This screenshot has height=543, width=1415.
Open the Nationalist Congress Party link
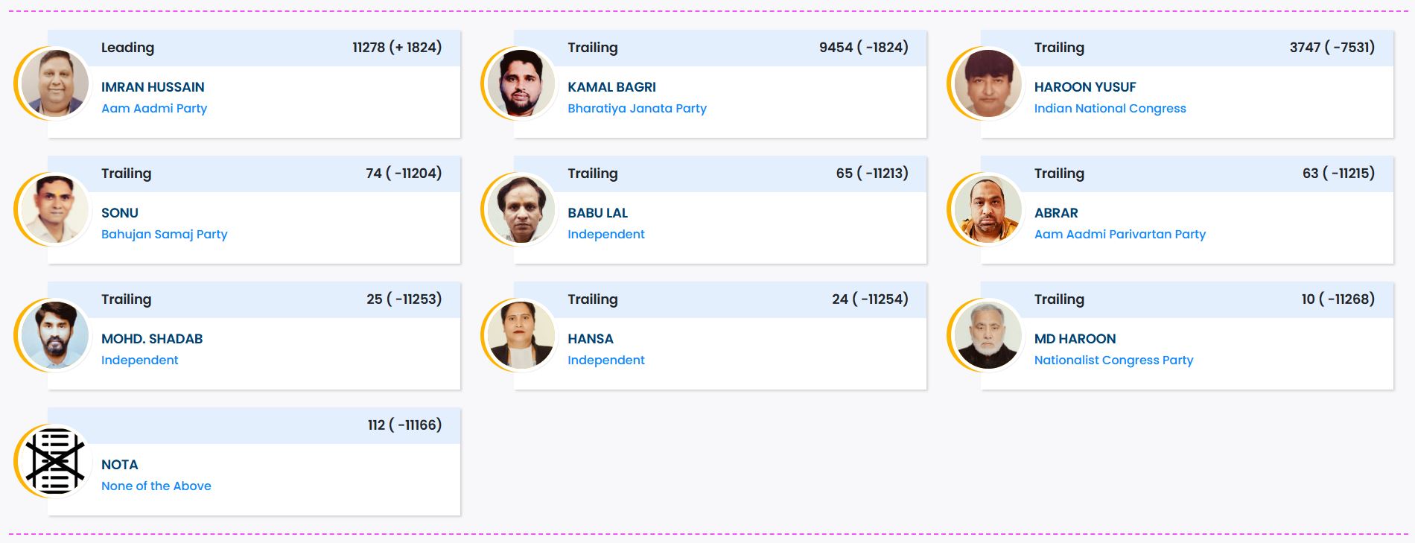tap(1113, 360)
